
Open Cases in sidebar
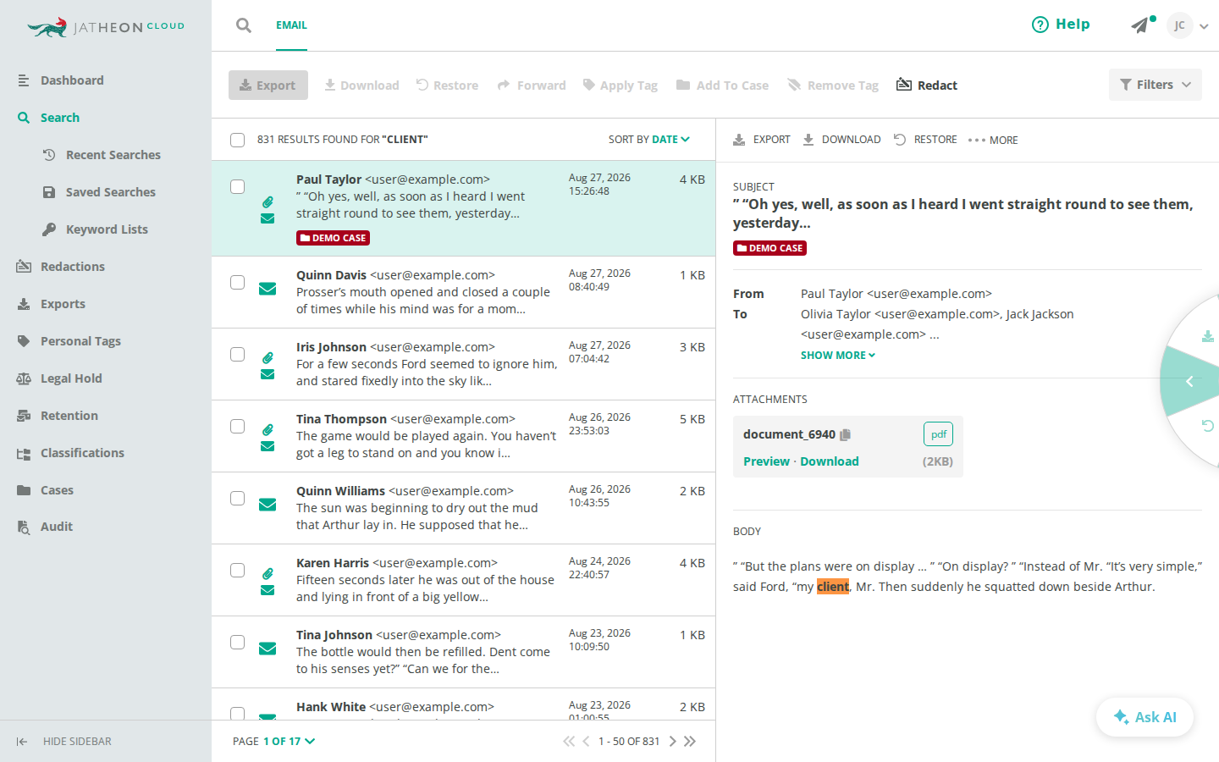45,490
